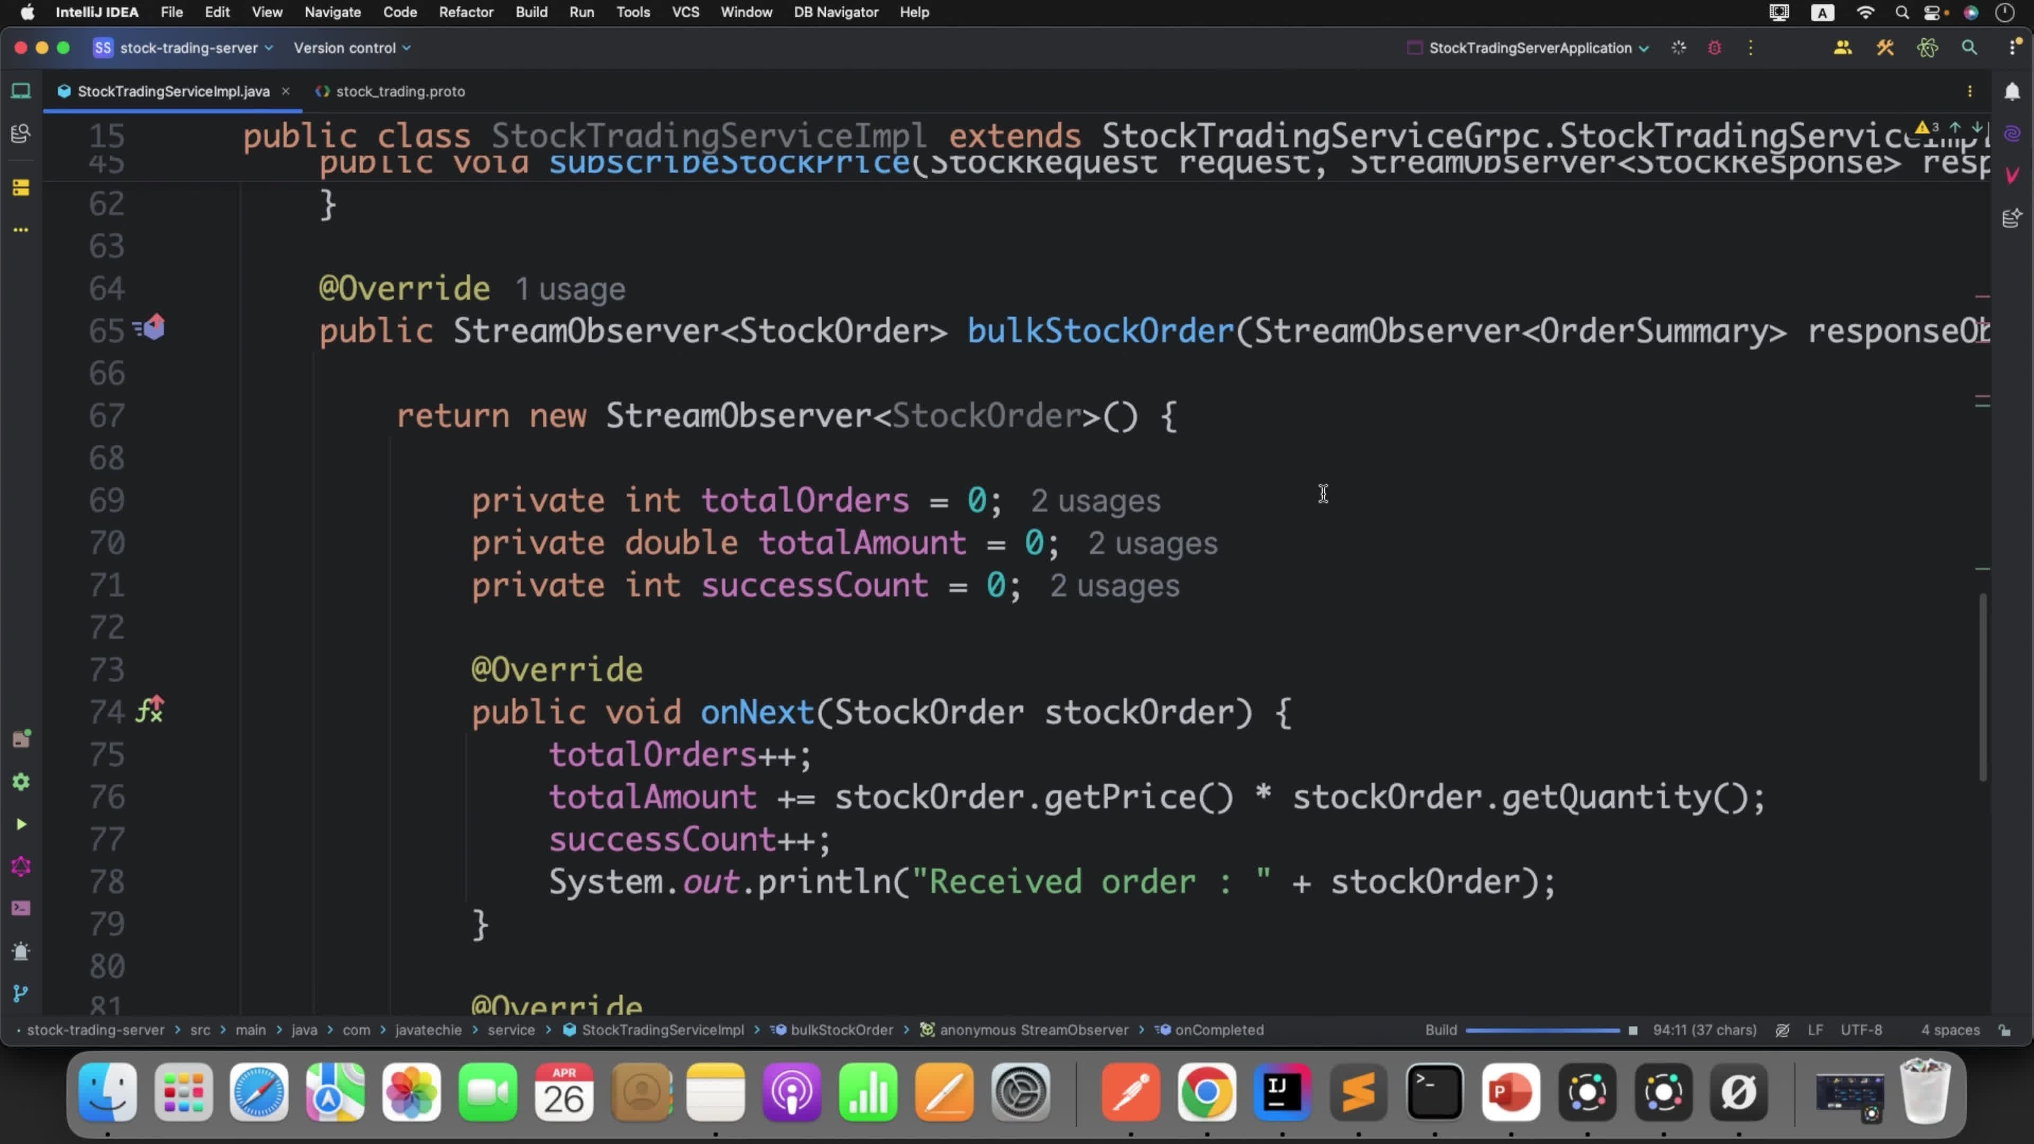Select 'anonymous StreamObserver' breadcrumb
This screenshot has height=1144, width=2034.
pyautogui.click(x=1025, y=1030)
